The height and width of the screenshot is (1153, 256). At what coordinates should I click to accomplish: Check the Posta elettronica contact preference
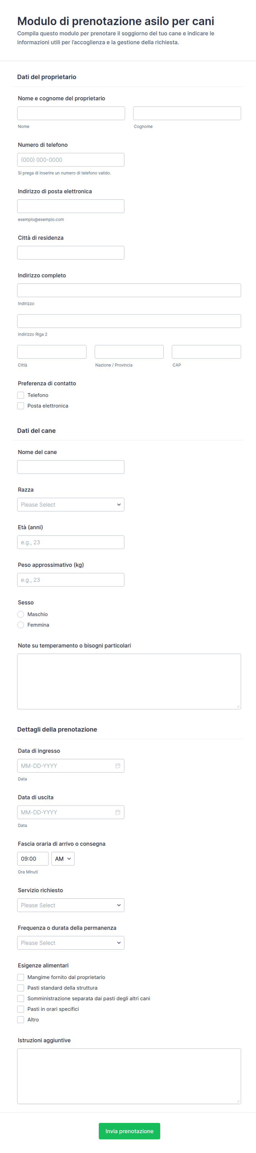[x=21, y=406]
